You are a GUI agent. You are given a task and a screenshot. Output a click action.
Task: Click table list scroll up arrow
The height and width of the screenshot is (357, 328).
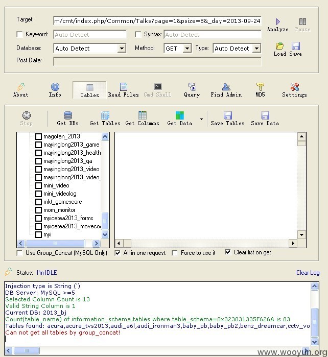tap(105, 136)
